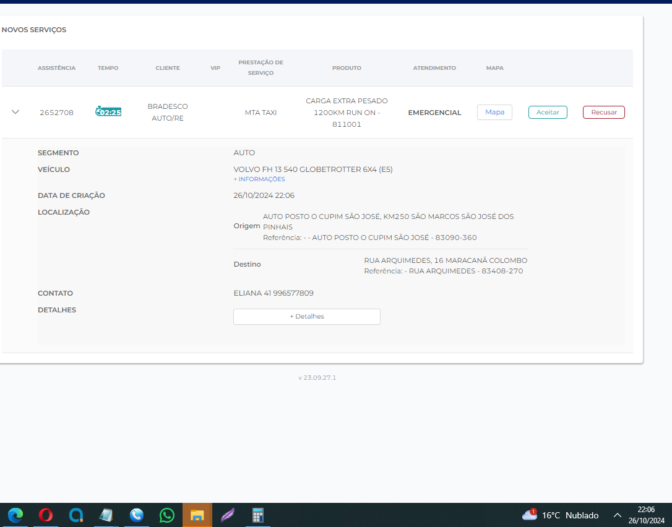Viewport: 672px width, 527px height.
Task: Click the MTA TAXI service cell
Action: 261,113
